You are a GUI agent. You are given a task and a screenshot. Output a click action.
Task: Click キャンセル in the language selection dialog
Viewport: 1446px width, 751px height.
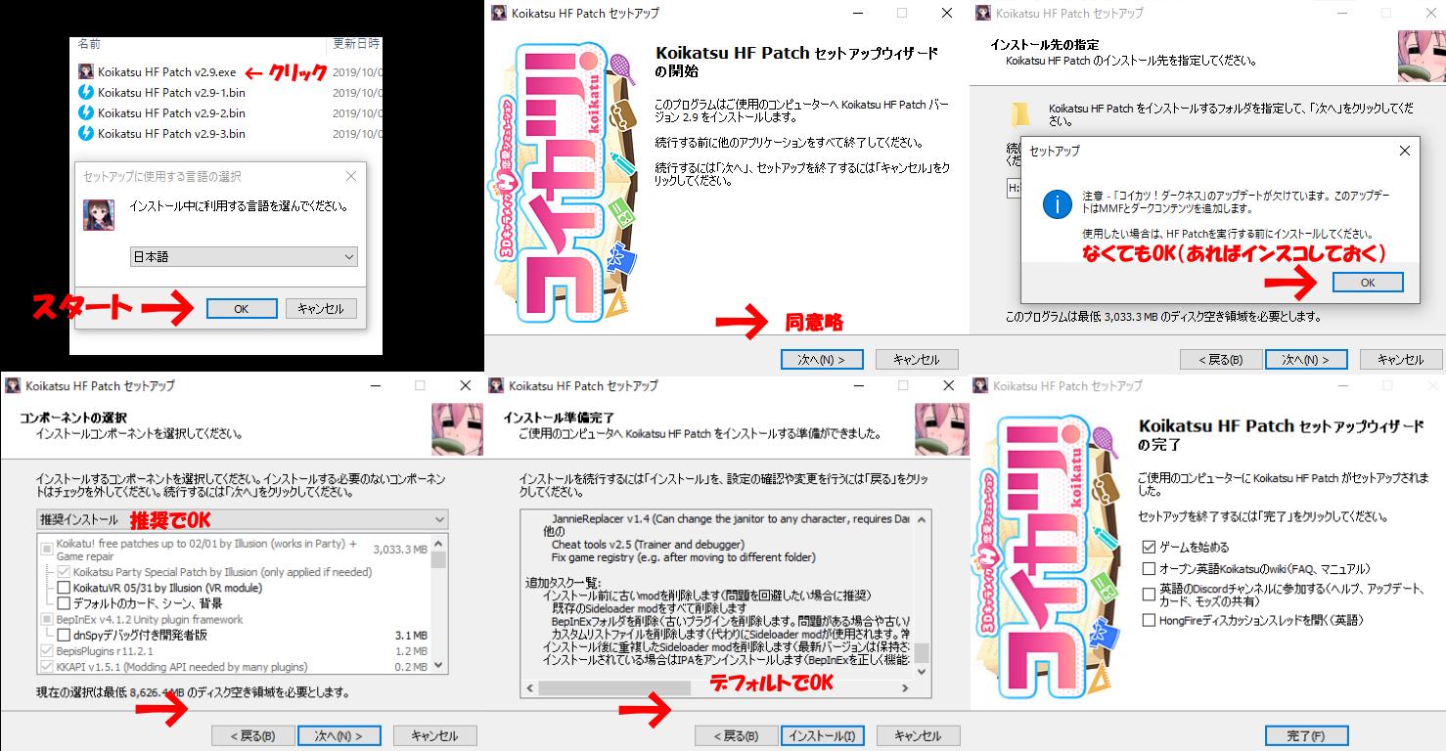(321, 308)
